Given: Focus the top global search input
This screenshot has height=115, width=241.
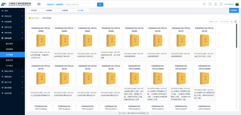Looking at the screenshot, I should point(81,5).
